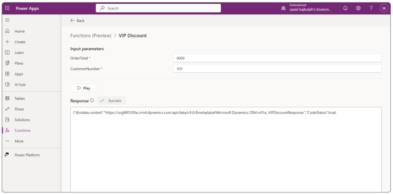Open Flows in the sidebar
Screen dimensions: 393x194
click(x=19, y=109)
